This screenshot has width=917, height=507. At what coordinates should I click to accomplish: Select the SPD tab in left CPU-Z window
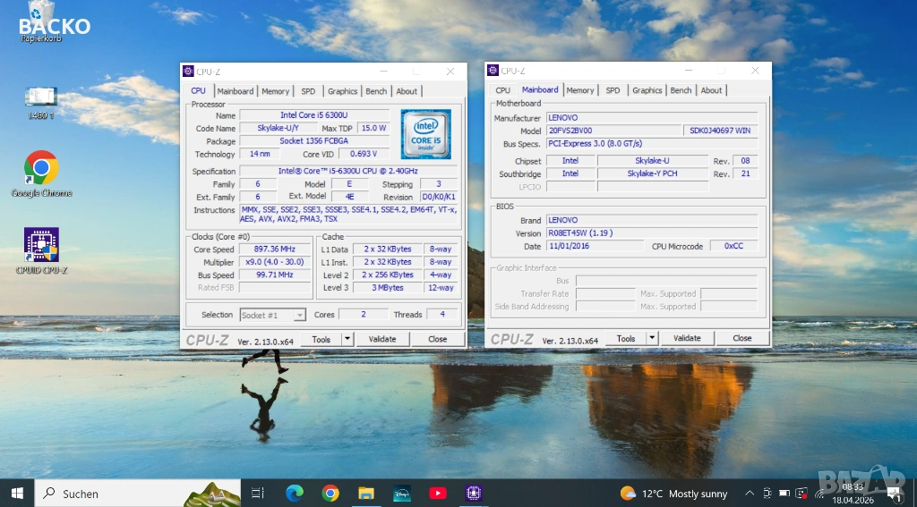[x=308, y=91]
